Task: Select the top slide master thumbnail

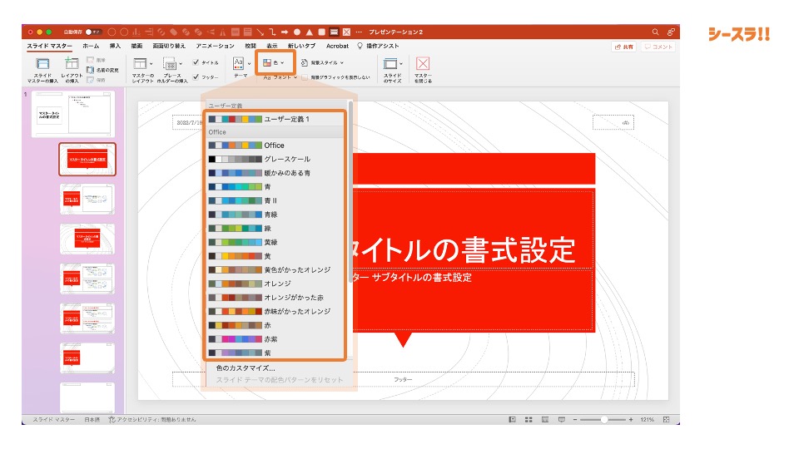Action: (x=73, y=114)
